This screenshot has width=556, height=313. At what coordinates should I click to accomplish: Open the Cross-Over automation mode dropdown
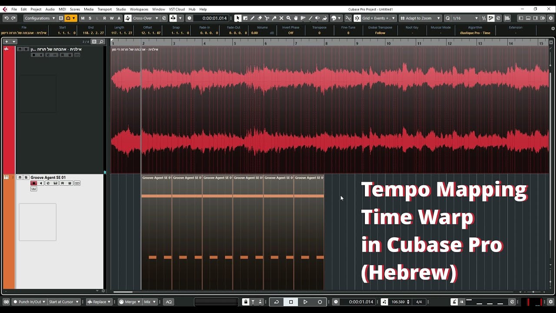146,18
